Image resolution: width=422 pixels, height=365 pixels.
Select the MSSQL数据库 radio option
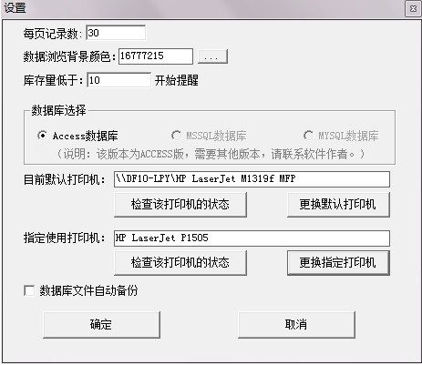(176, 136)
